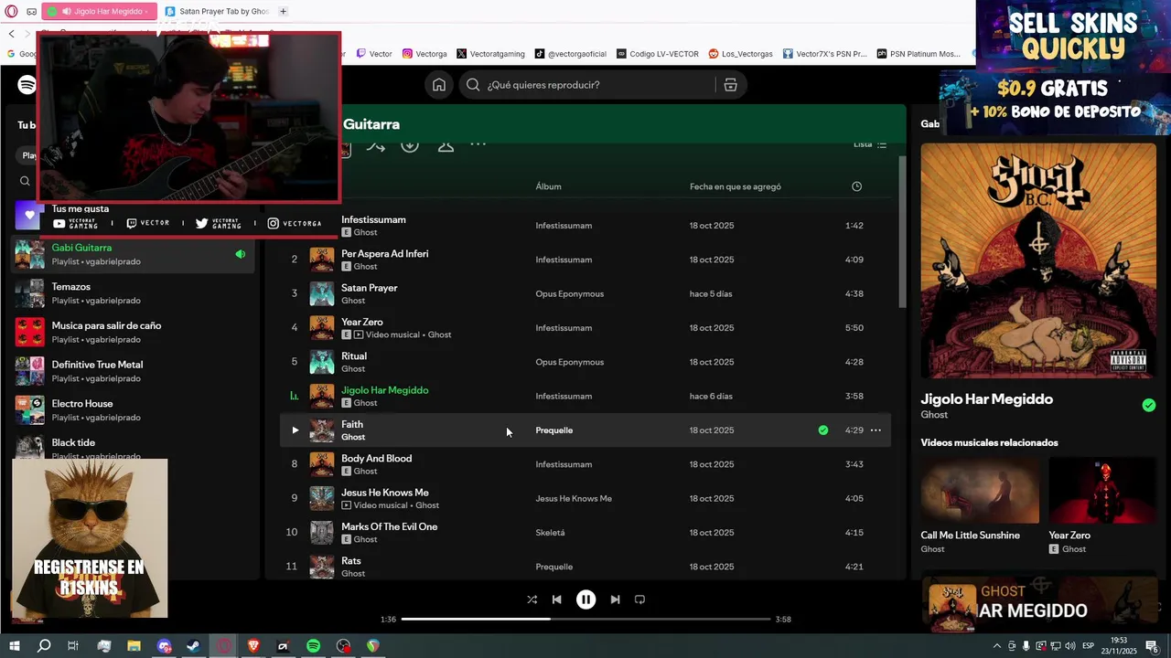Screen dimensions: 1171x658
Task: Open the Skeletá album link
Action: coord(550,533)
